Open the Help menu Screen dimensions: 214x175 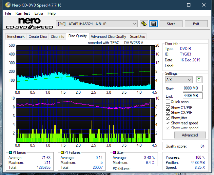[51, 13]
